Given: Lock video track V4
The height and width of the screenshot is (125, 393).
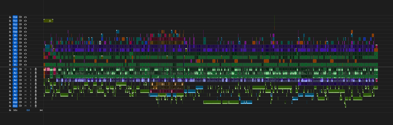Looking at the screenshot, I should pyautogui.click(x=10, y=54).
